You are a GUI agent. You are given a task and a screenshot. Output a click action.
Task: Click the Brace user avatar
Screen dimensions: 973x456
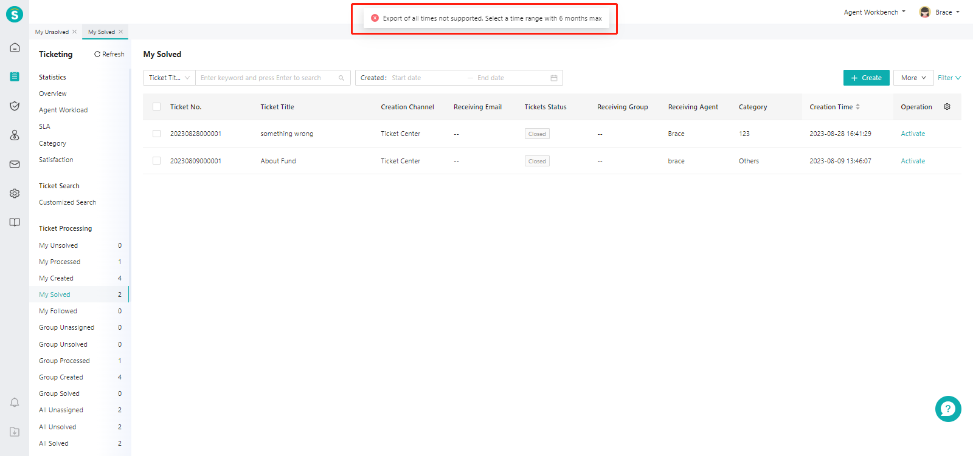pos(925,12)
